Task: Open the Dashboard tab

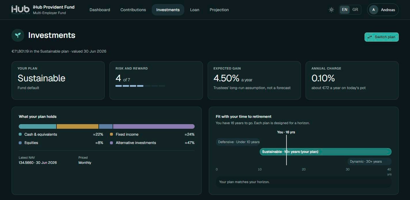Action: pyautogui.click(x=100, y=10)
